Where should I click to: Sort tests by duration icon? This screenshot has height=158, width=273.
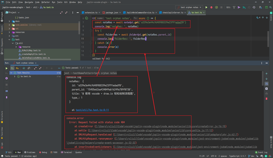(x=29, y=68)
